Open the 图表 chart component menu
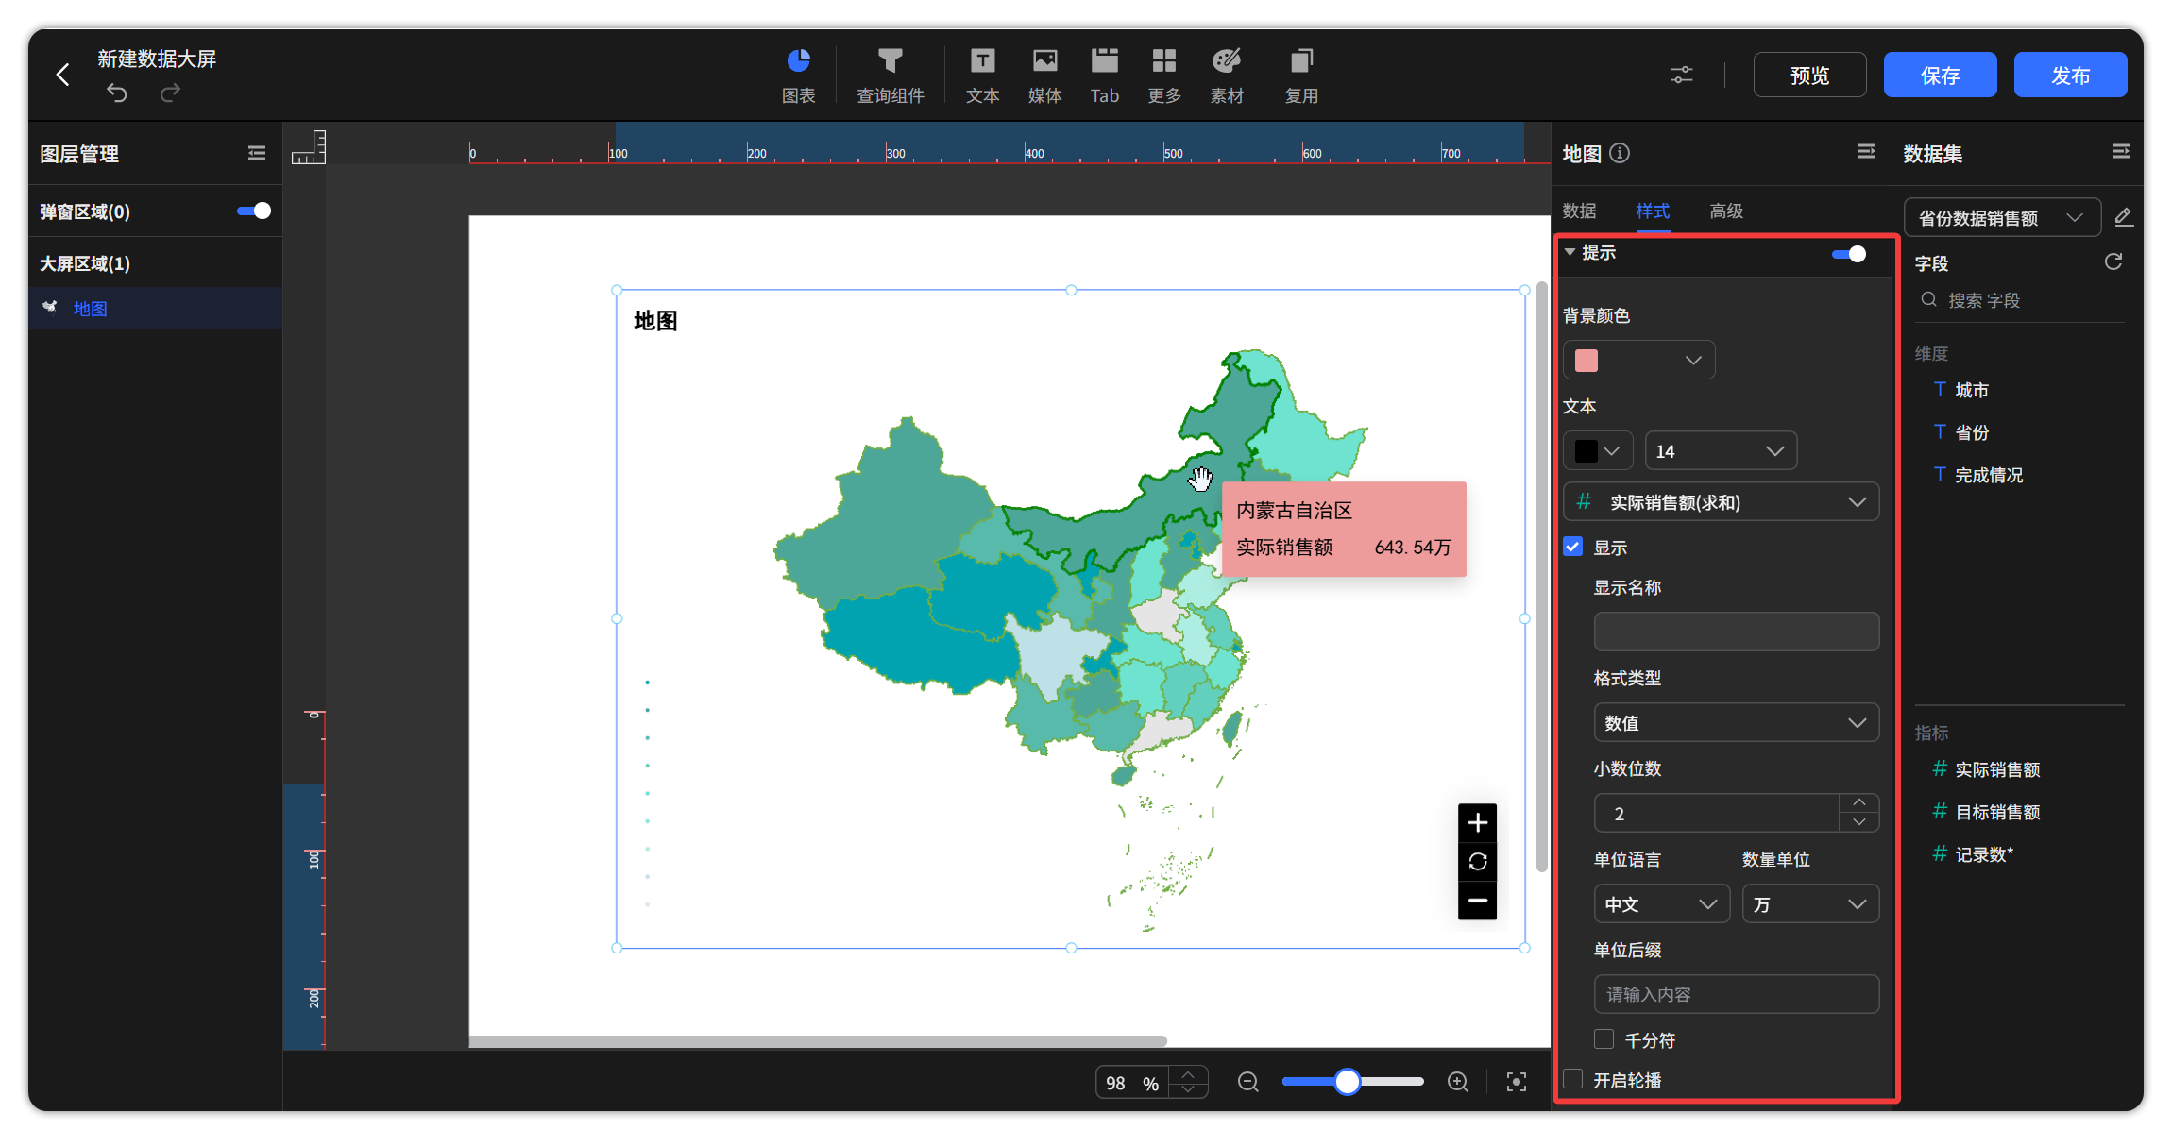This screenshot has height=1130, width=2172. coord(798,76)
